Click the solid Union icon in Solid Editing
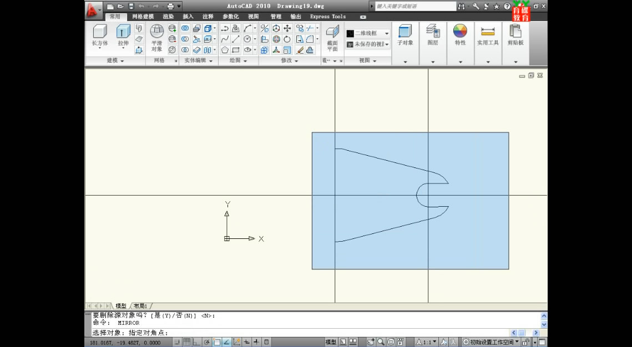The height and width of the screenshot is (347, 632). [185, 28]
